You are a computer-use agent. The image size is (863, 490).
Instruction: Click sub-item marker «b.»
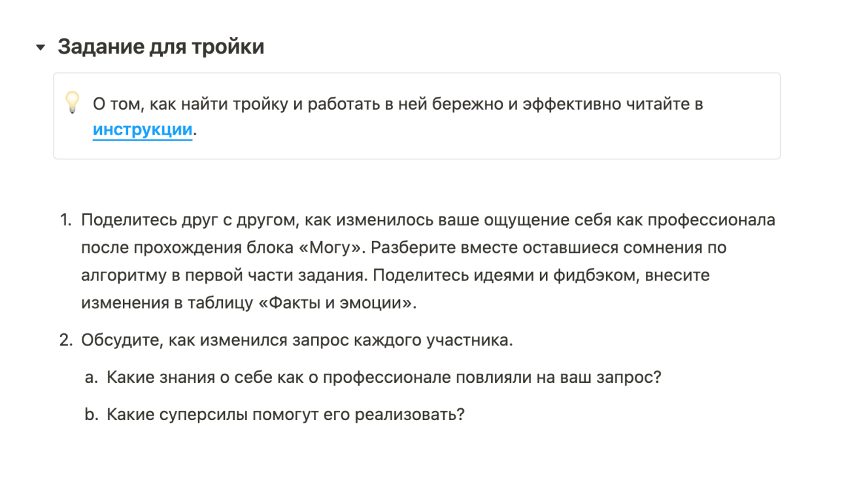(92, 415)
